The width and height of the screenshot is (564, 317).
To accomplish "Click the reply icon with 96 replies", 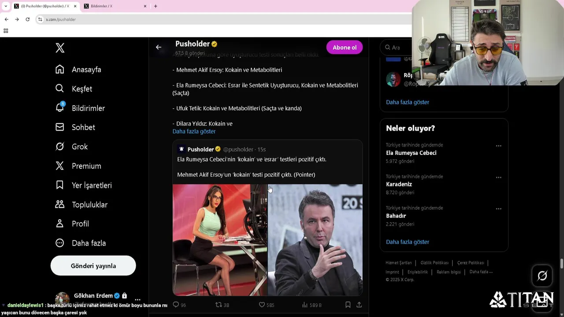I will pyautogui.click(x=176, y=305).
